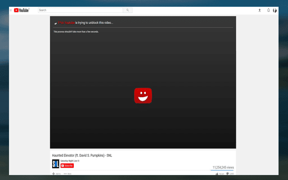Click the upload arrow icon

[x=259, y=10]
